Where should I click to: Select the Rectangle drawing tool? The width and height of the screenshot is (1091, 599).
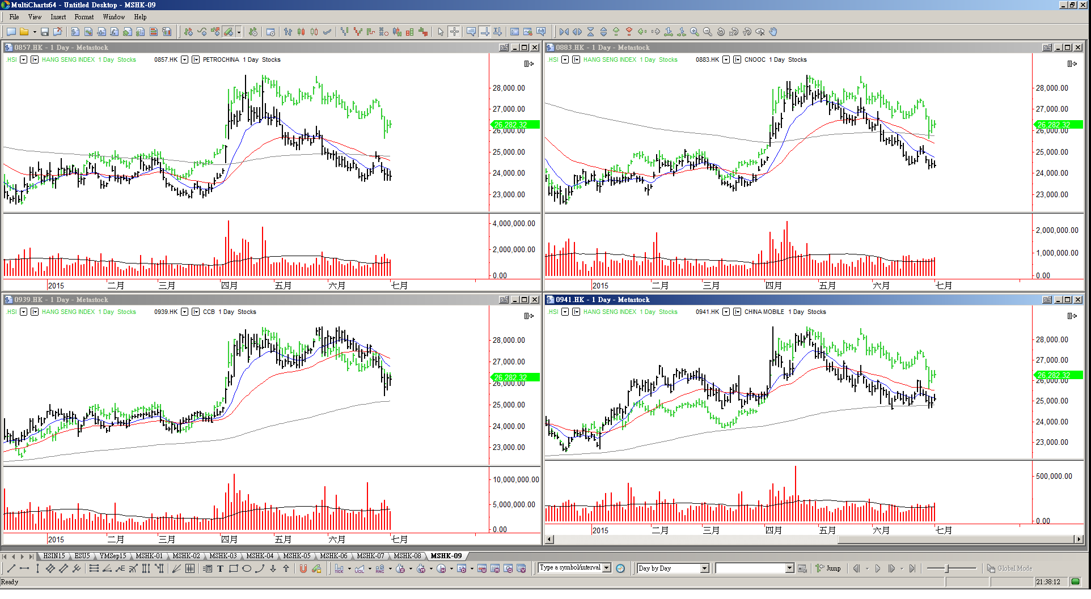(233, 569)
